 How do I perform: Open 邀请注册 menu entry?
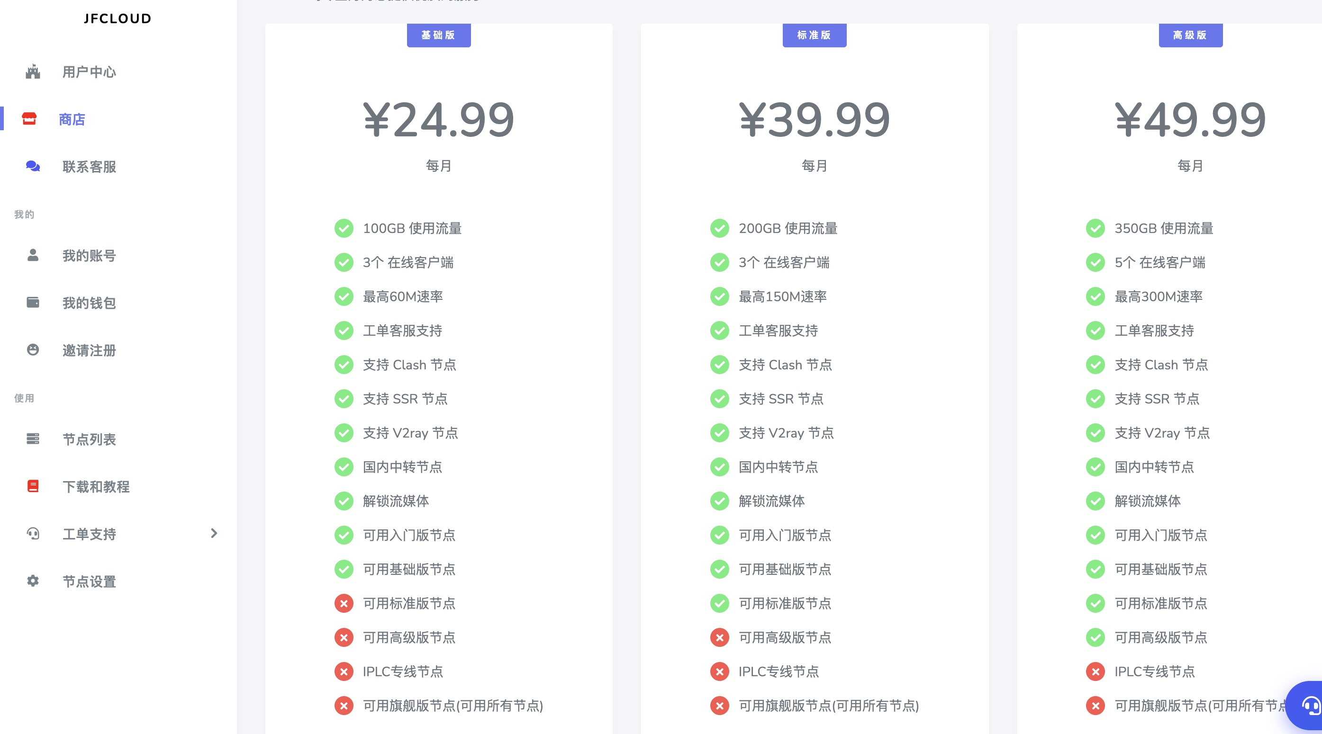pyautogui.click(x=89, y=350)
